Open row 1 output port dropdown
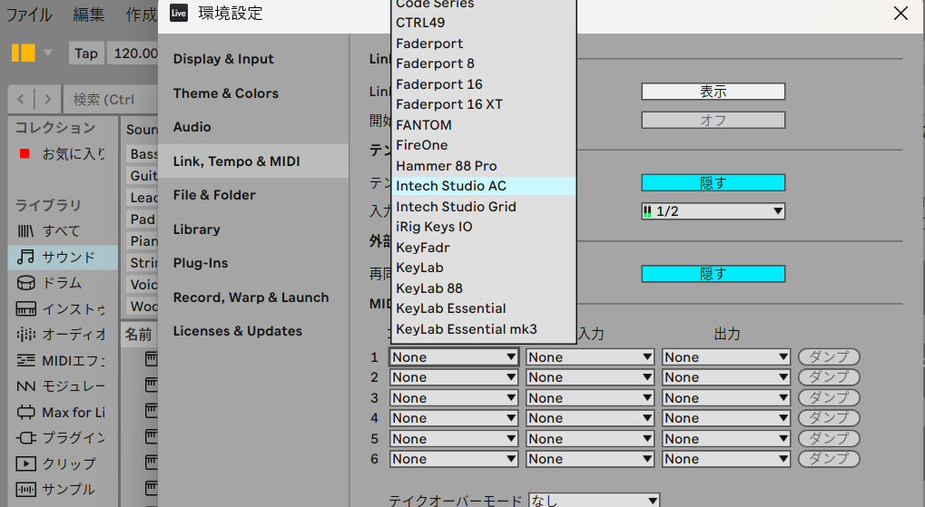Screen dimensions: 925x507 click(725, 357)
